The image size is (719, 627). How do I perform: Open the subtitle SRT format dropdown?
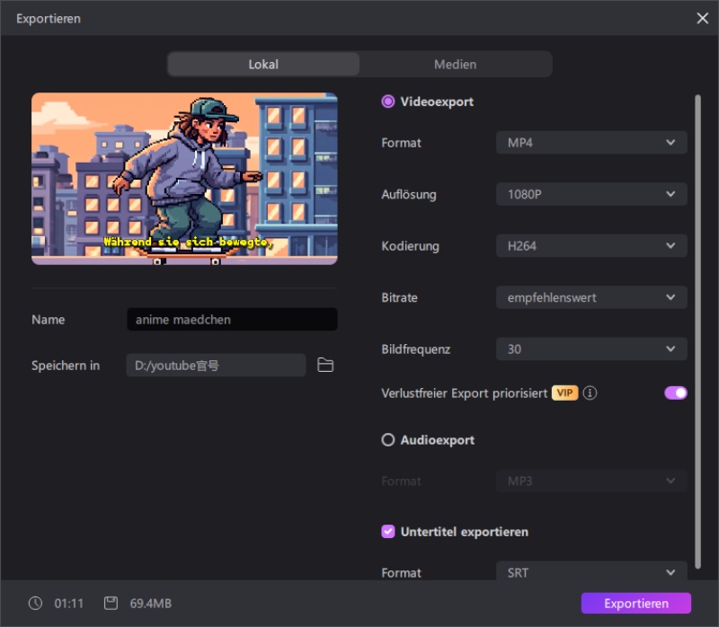(591, 571)
